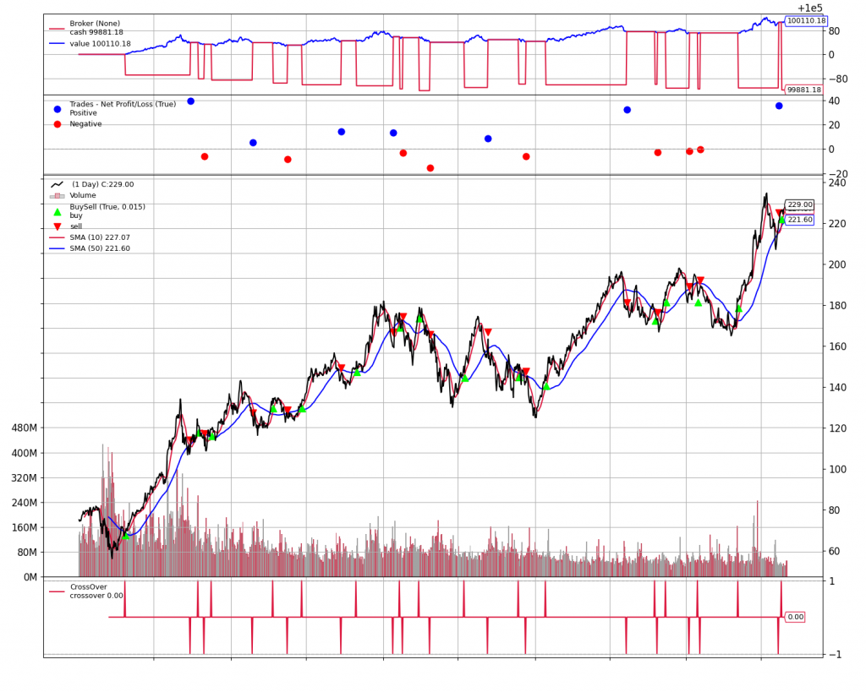
Task: Click the red Negative legend dot
Action: coord(58,124)
